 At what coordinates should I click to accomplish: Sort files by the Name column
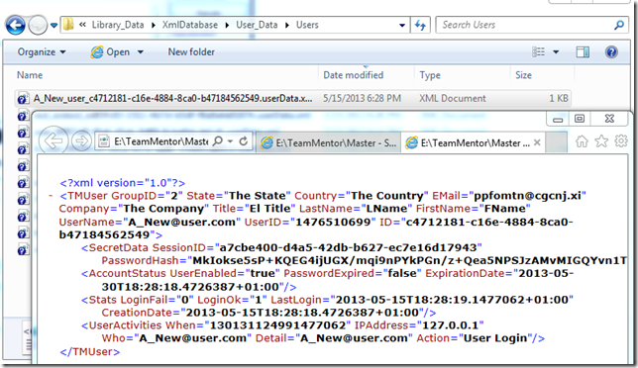tap(30, 75)
